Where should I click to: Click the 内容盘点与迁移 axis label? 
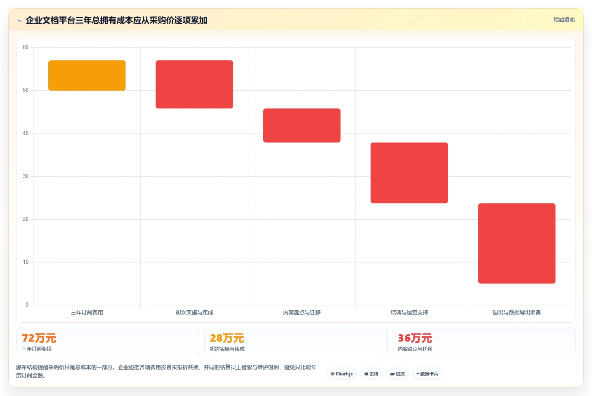[x=302, y=313]
